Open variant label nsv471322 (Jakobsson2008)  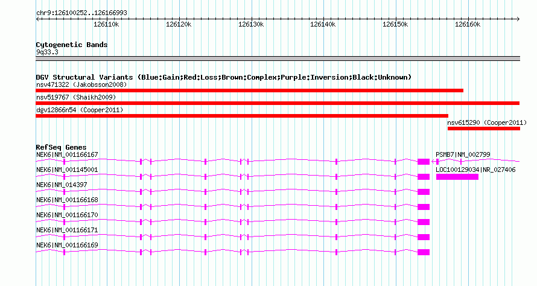pos(81,84)
